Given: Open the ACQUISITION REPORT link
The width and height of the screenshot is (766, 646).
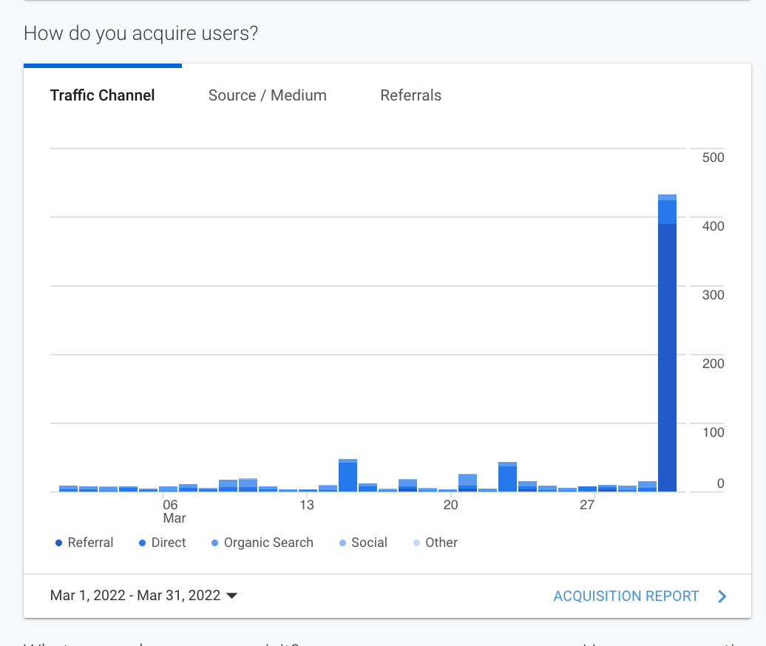Looking at the screenshot, I should coord(626,596).
